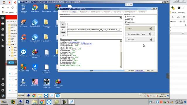Open AVG AntiVirus FREE shortcut

pos(23,68)
